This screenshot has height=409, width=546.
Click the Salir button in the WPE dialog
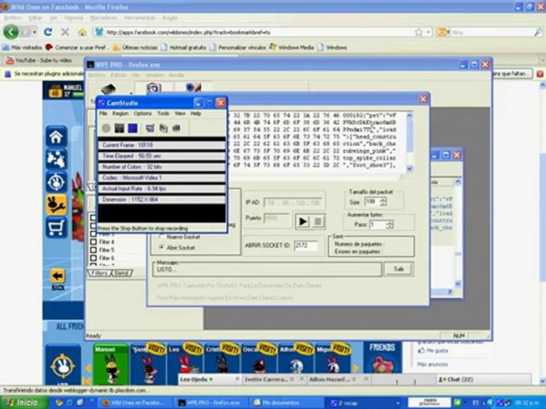click(399, 269)
